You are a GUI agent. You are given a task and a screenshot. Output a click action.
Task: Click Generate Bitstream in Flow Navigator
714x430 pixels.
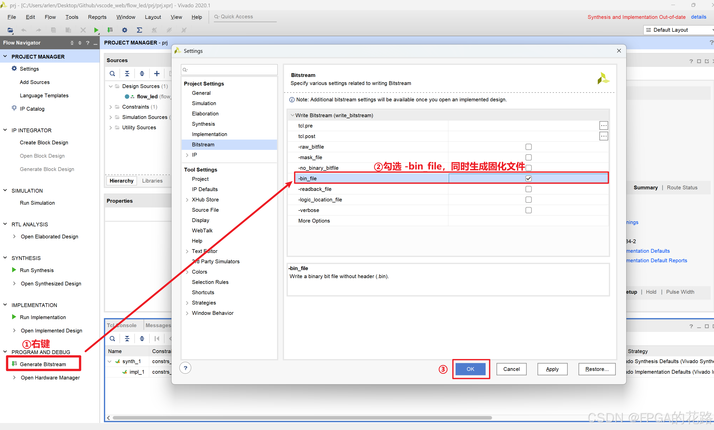point(43,364)
